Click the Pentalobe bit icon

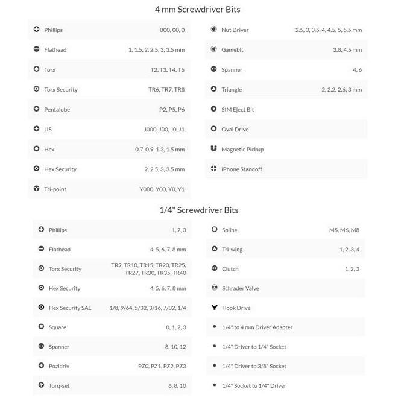pyautogui.click(x=37, y=109)
